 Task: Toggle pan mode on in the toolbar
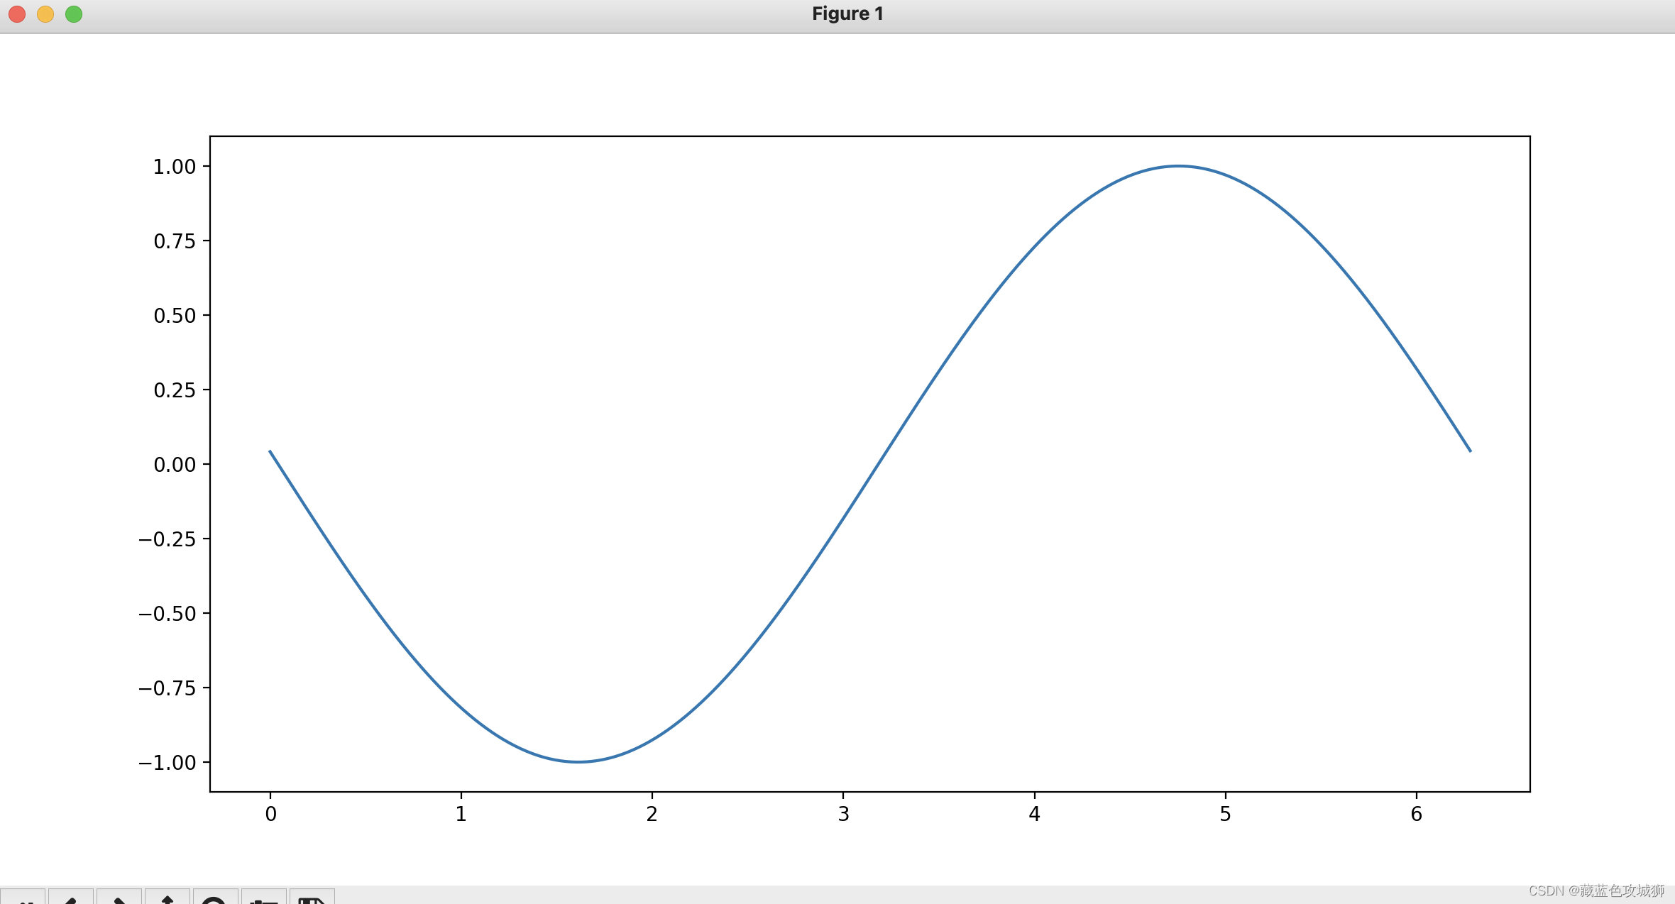pos(169,900)
